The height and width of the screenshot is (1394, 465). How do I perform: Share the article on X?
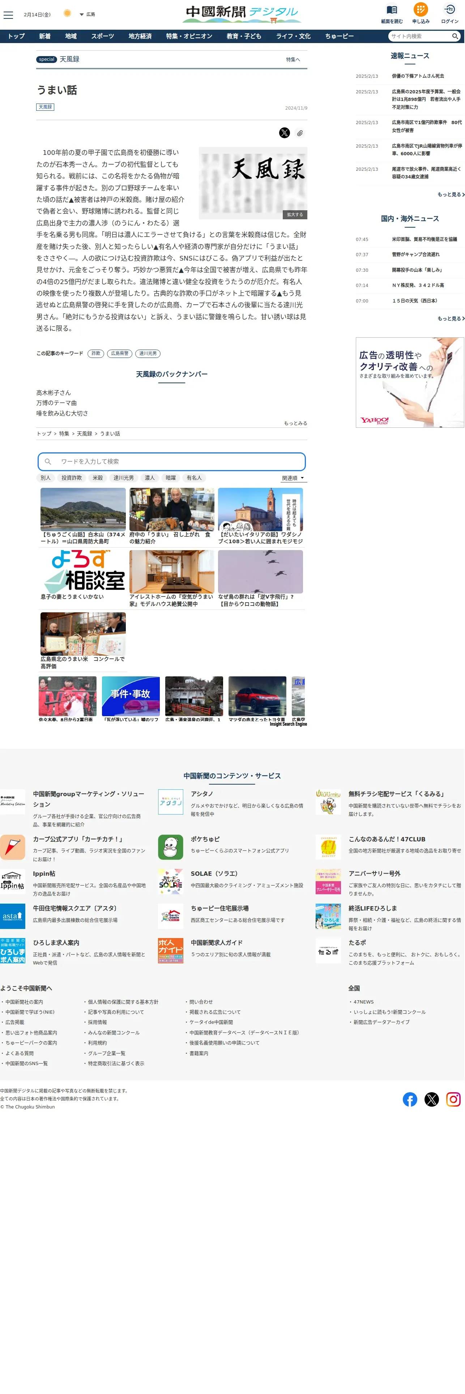[x=285, y=133]
